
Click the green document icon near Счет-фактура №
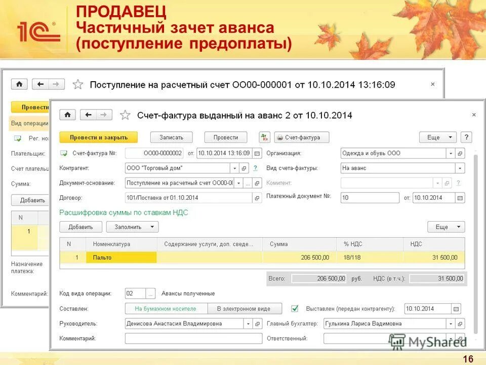tap(63, 153)
